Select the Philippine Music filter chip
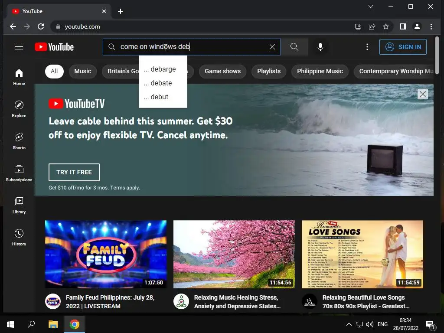444x333 pixels. coord(320,71)
